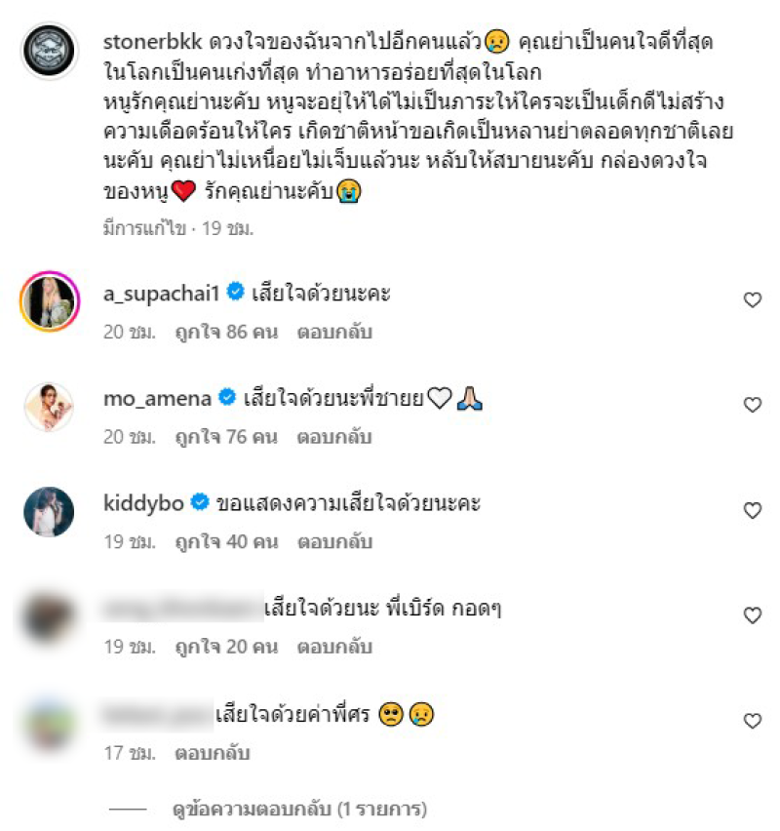This screenshot has width=780, height=831.
Task: Open stonerbkk profile picture
Action: point(50,51)
